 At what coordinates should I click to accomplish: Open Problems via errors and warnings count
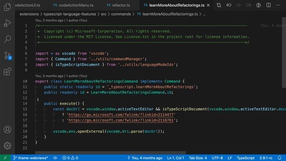70,158
